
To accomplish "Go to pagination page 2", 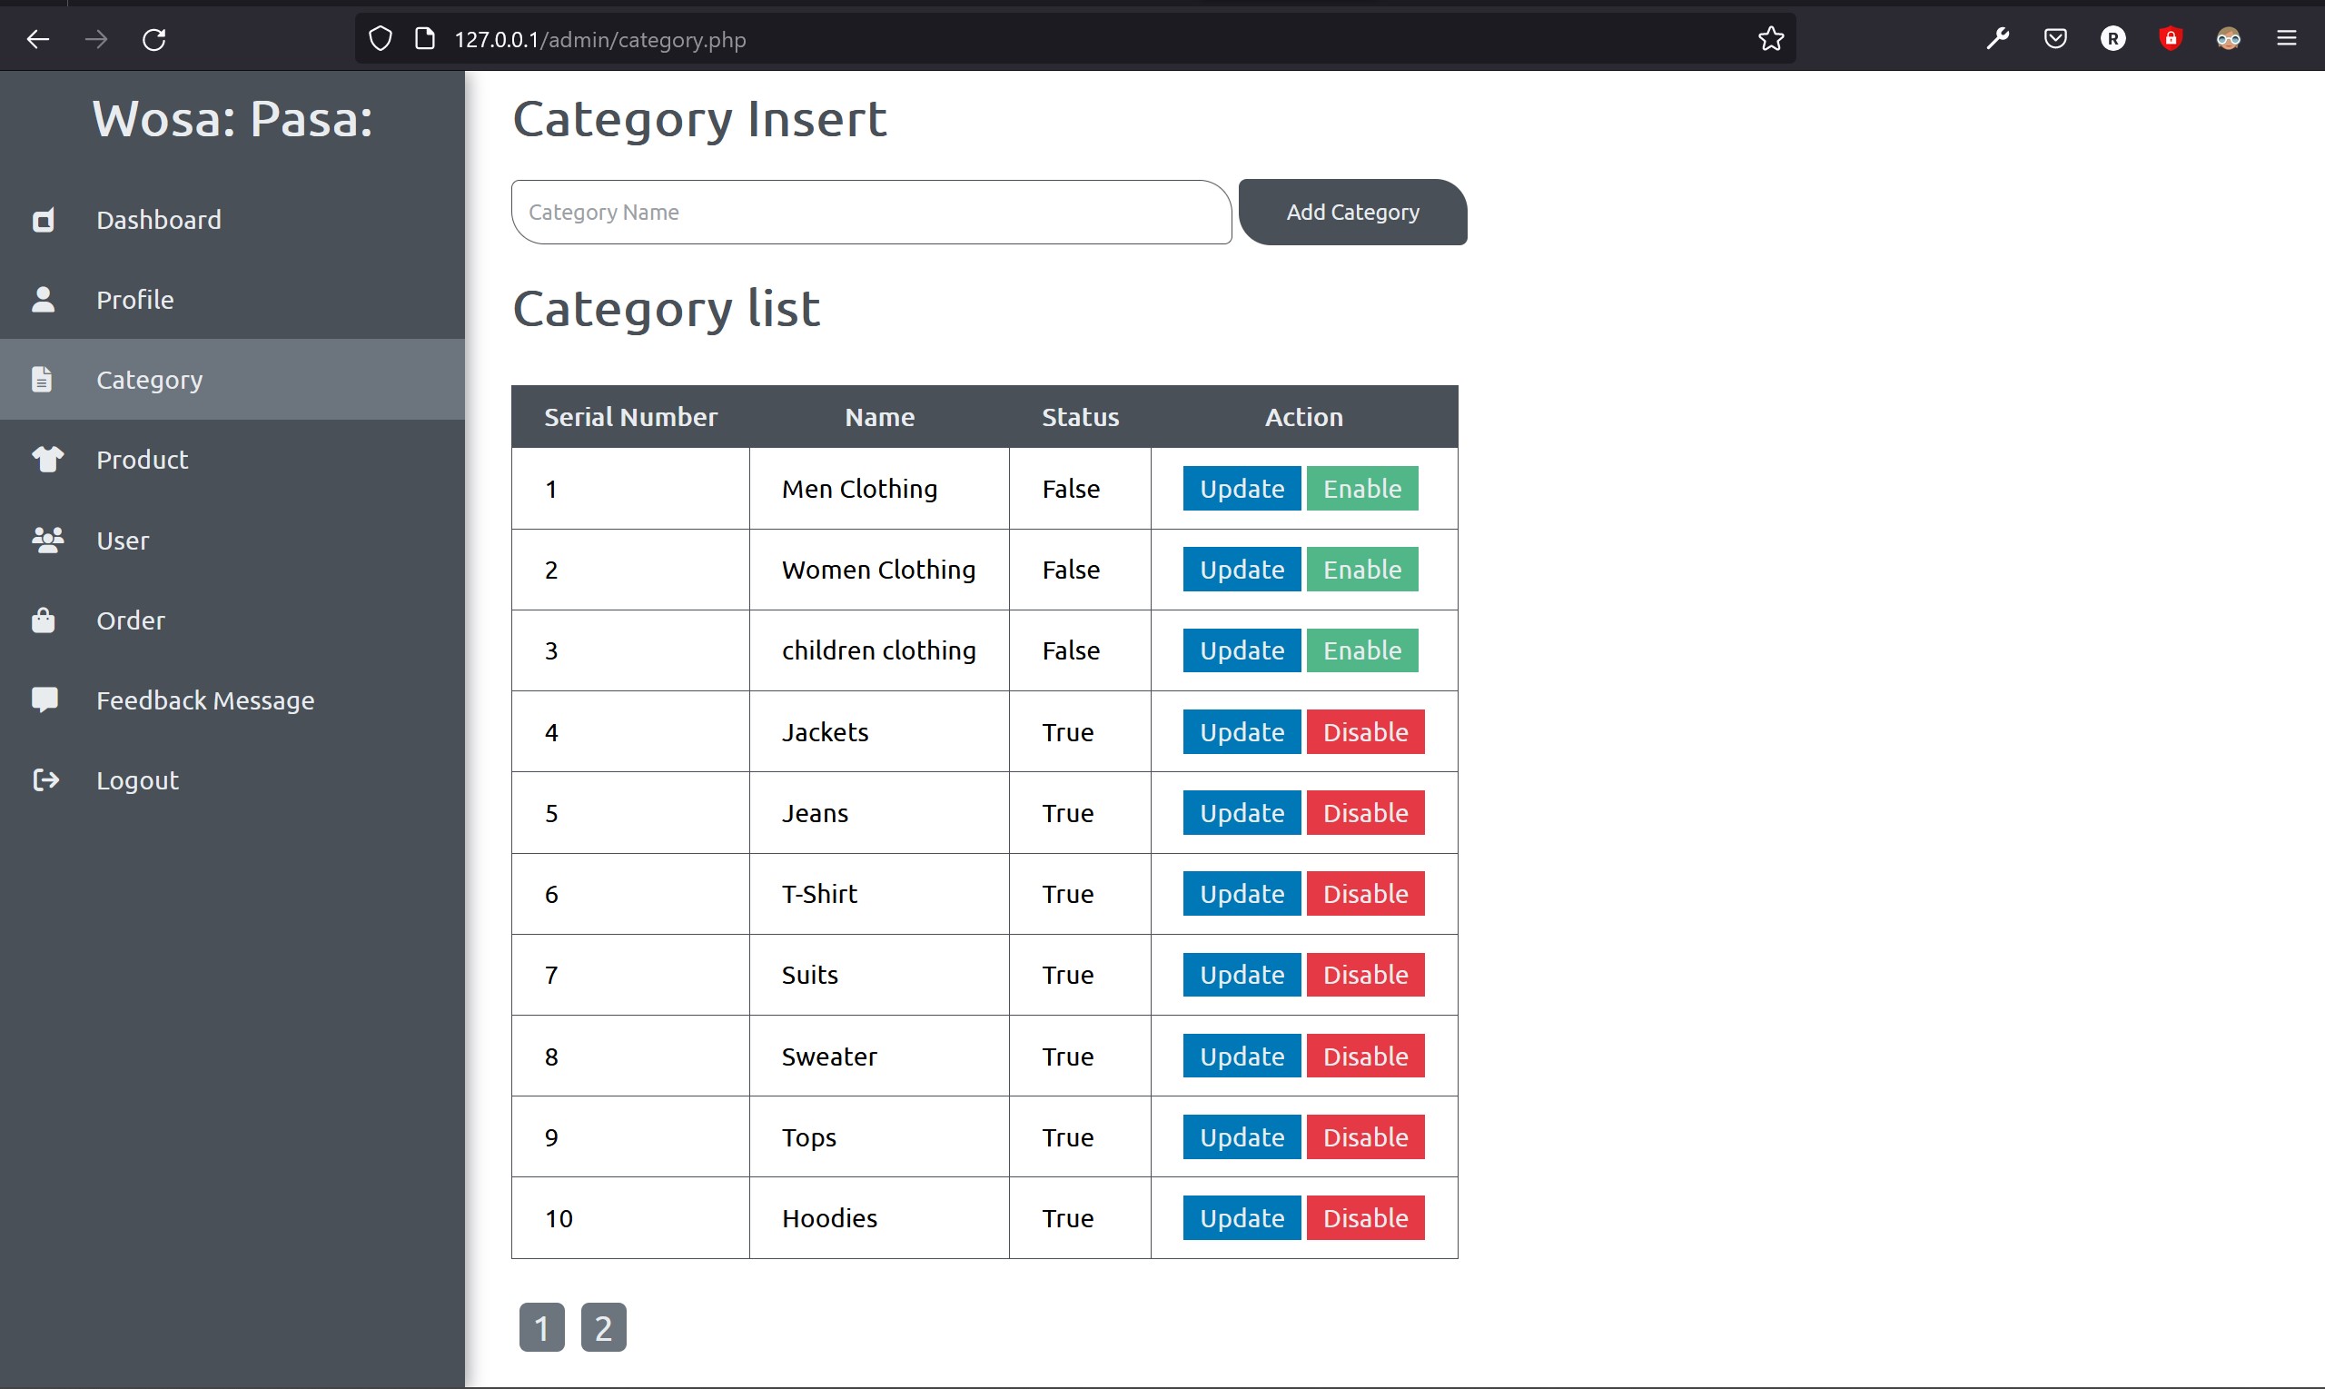I will (603, 1327).
